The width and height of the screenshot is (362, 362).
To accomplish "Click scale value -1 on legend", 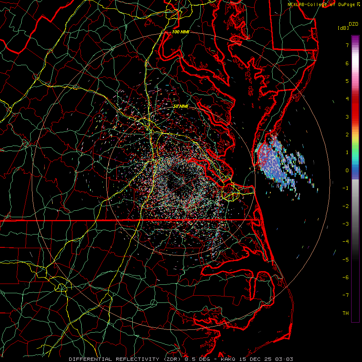I will (346, 188).
